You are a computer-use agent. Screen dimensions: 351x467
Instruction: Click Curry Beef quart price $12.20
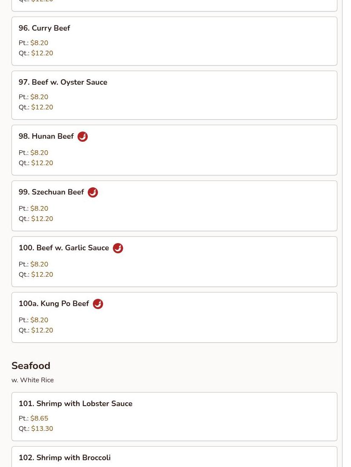pyautogui.click(x=42, y=53)
